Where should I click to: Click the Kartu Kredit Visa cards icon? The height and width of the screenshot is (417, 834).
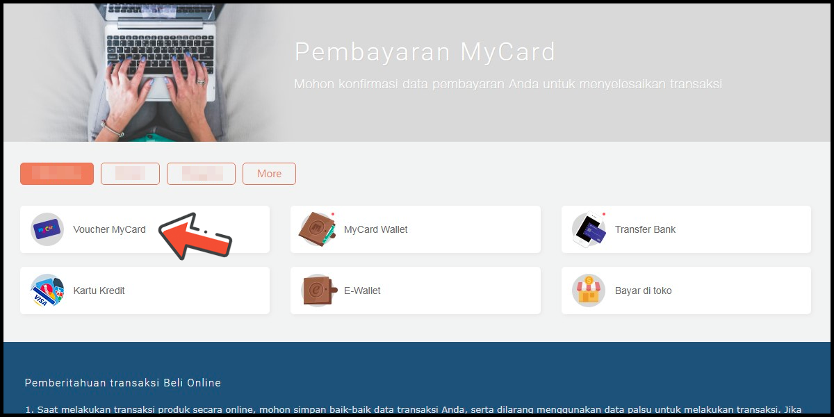click(47, 291)
